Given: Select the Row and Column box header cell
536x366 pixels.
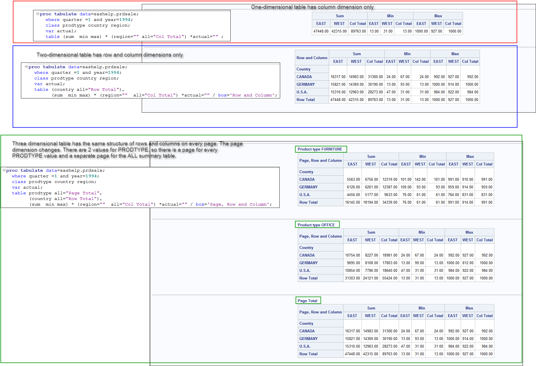Looking at the screenshot, I should (312, 58).
